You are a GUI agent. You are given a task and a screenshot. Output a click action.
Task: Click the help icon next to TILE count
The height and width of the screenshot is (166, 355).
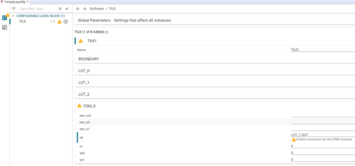point(107,32)
